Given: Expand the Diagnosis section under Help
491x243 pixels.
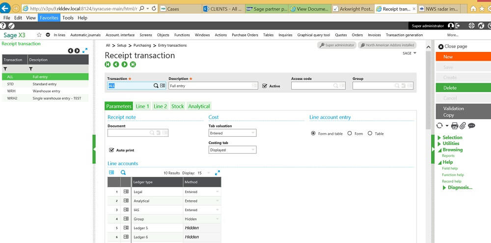Looking at the screenshot, I should pyautogui.click(x=458, y=188).
